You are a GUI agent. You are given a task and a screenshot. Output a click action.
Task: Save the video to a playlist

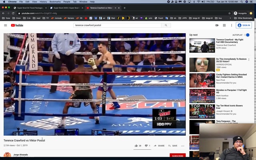(x=172, y=146)
